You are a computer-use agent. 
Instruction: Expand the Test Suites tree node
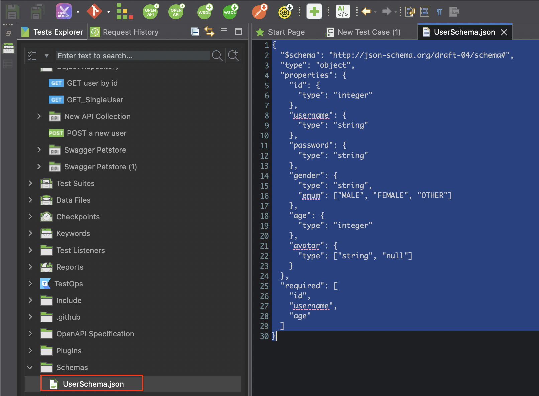tap(30, 183)
